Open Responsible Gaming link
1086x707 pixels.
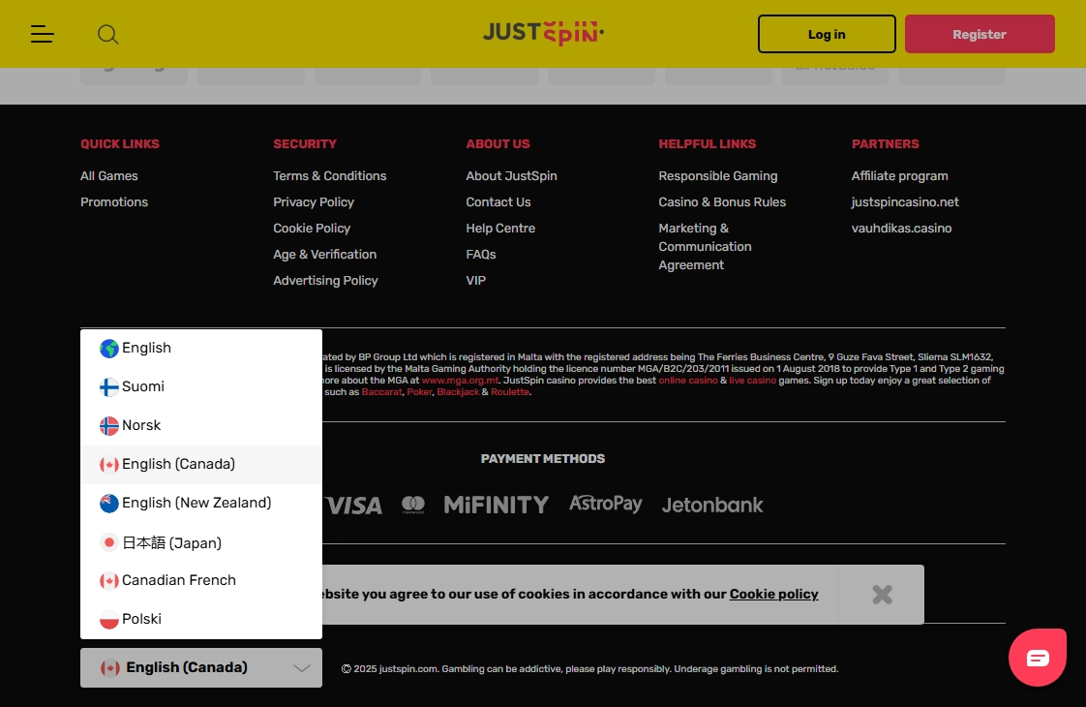pos(717,175)
